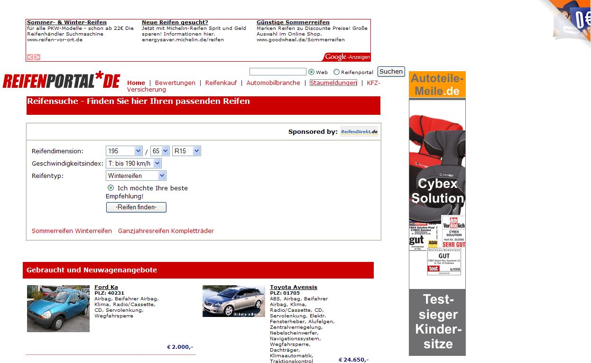The width and height of the screenshot is (591, 363).
Task: Click into the search text field
Action: (x=277, y=72)
